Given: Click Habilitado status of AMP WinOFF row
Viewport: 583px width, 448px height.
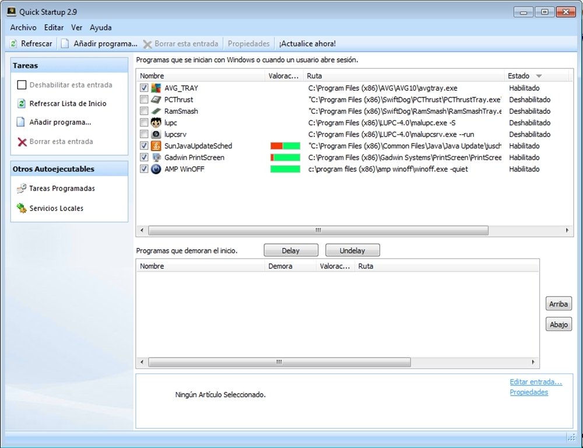Looking at the screenshot, I should coord(524,169).
